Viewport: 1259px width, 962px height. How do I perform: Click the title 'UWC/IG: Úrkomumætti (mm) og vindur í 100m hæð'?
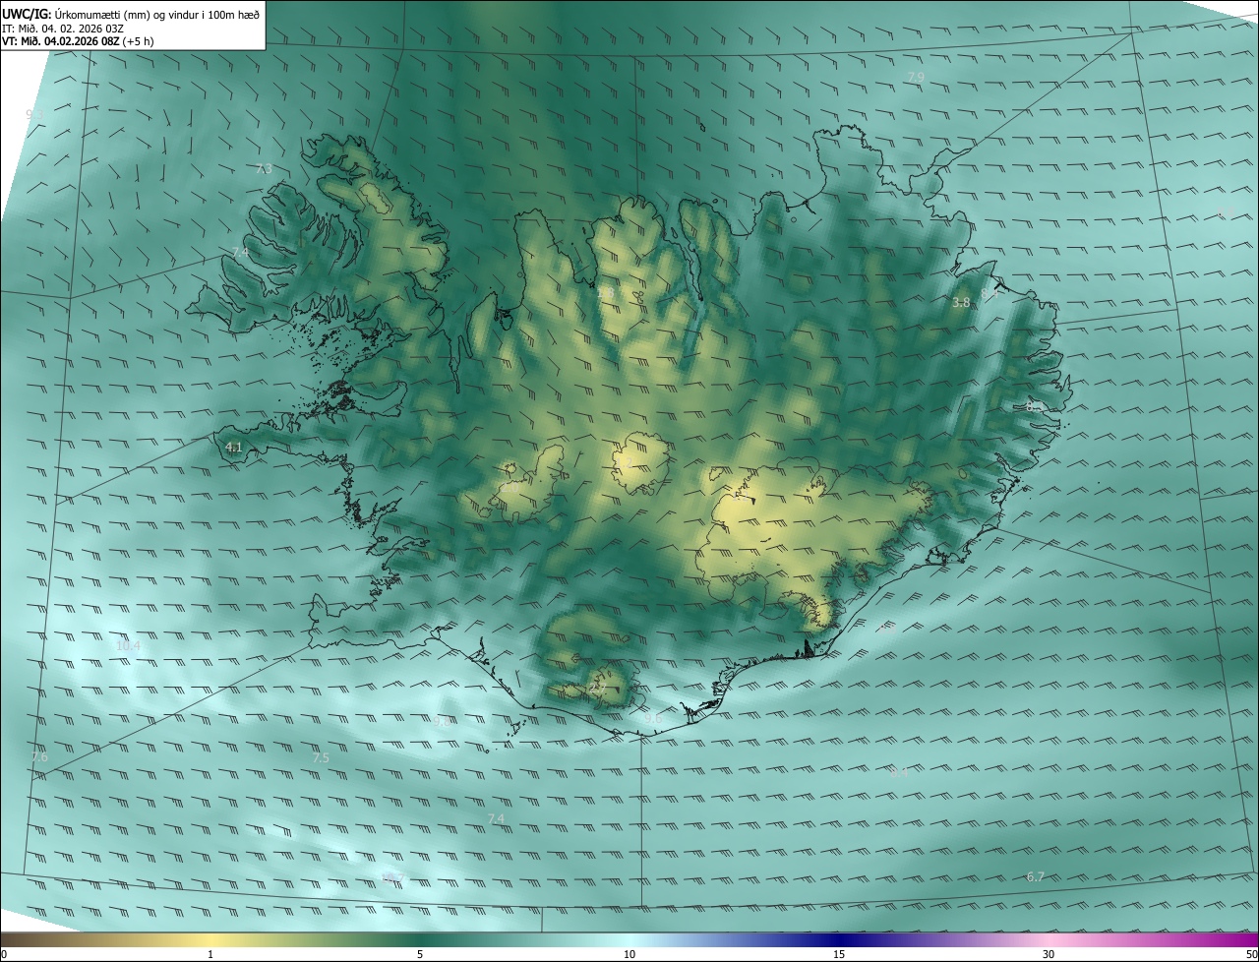[131, 13]
